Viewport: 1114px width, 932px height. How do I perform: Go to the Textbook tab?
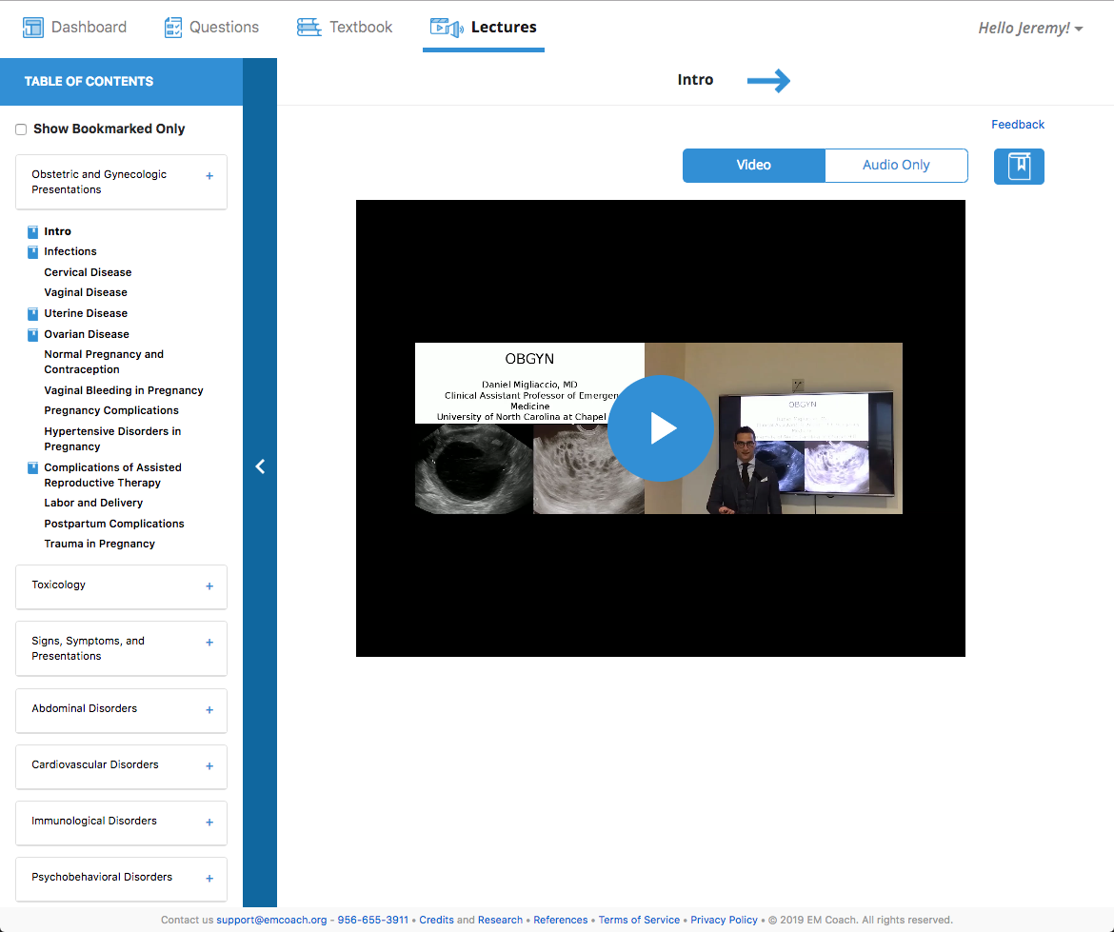click(345, 27)
